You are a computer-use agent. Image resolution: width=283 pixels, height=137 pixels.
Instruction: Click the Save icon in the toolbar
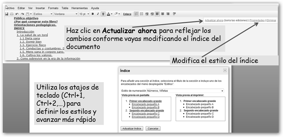point(7,14)
